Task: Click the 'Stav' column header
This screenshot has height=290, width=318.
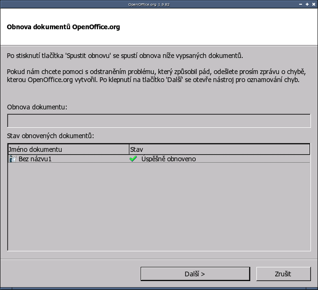Action: click(219, 149)
